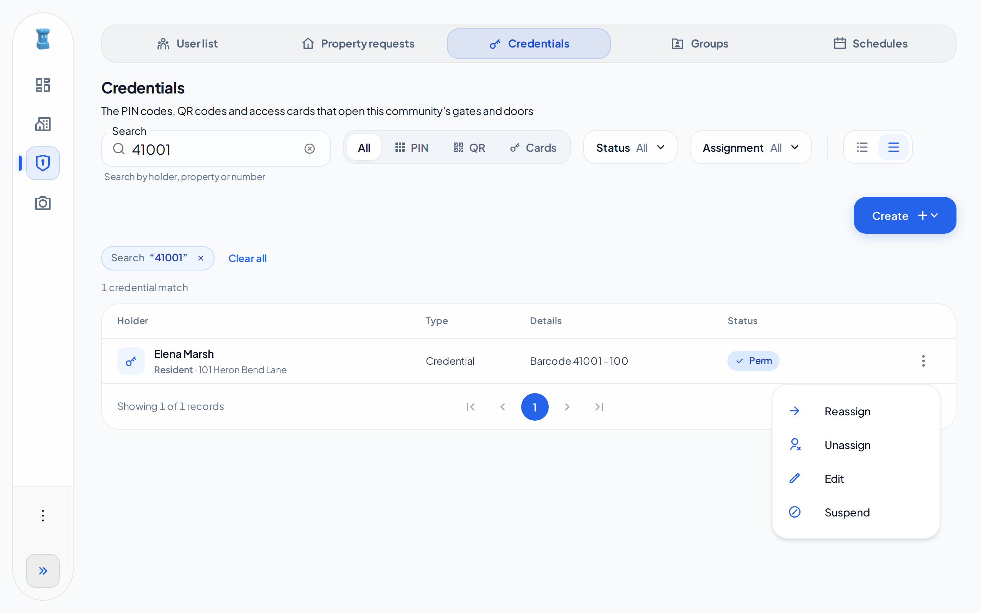Click the castle app logo
The image size is (981, 613).
(43, 39)
